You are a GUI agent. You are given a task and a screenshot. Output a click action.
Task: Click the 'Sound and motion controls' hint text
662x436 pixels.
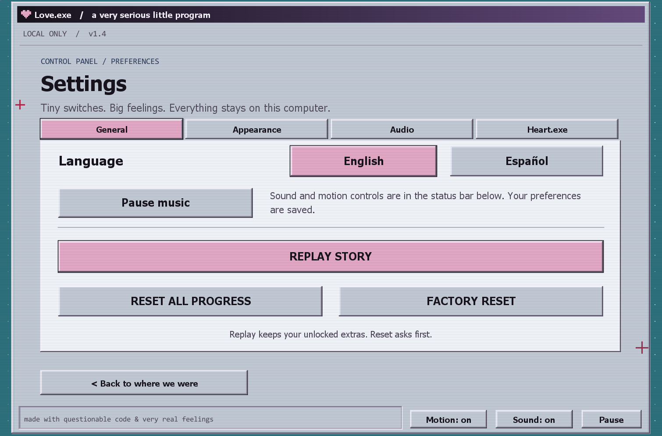(x=425, y=203)
